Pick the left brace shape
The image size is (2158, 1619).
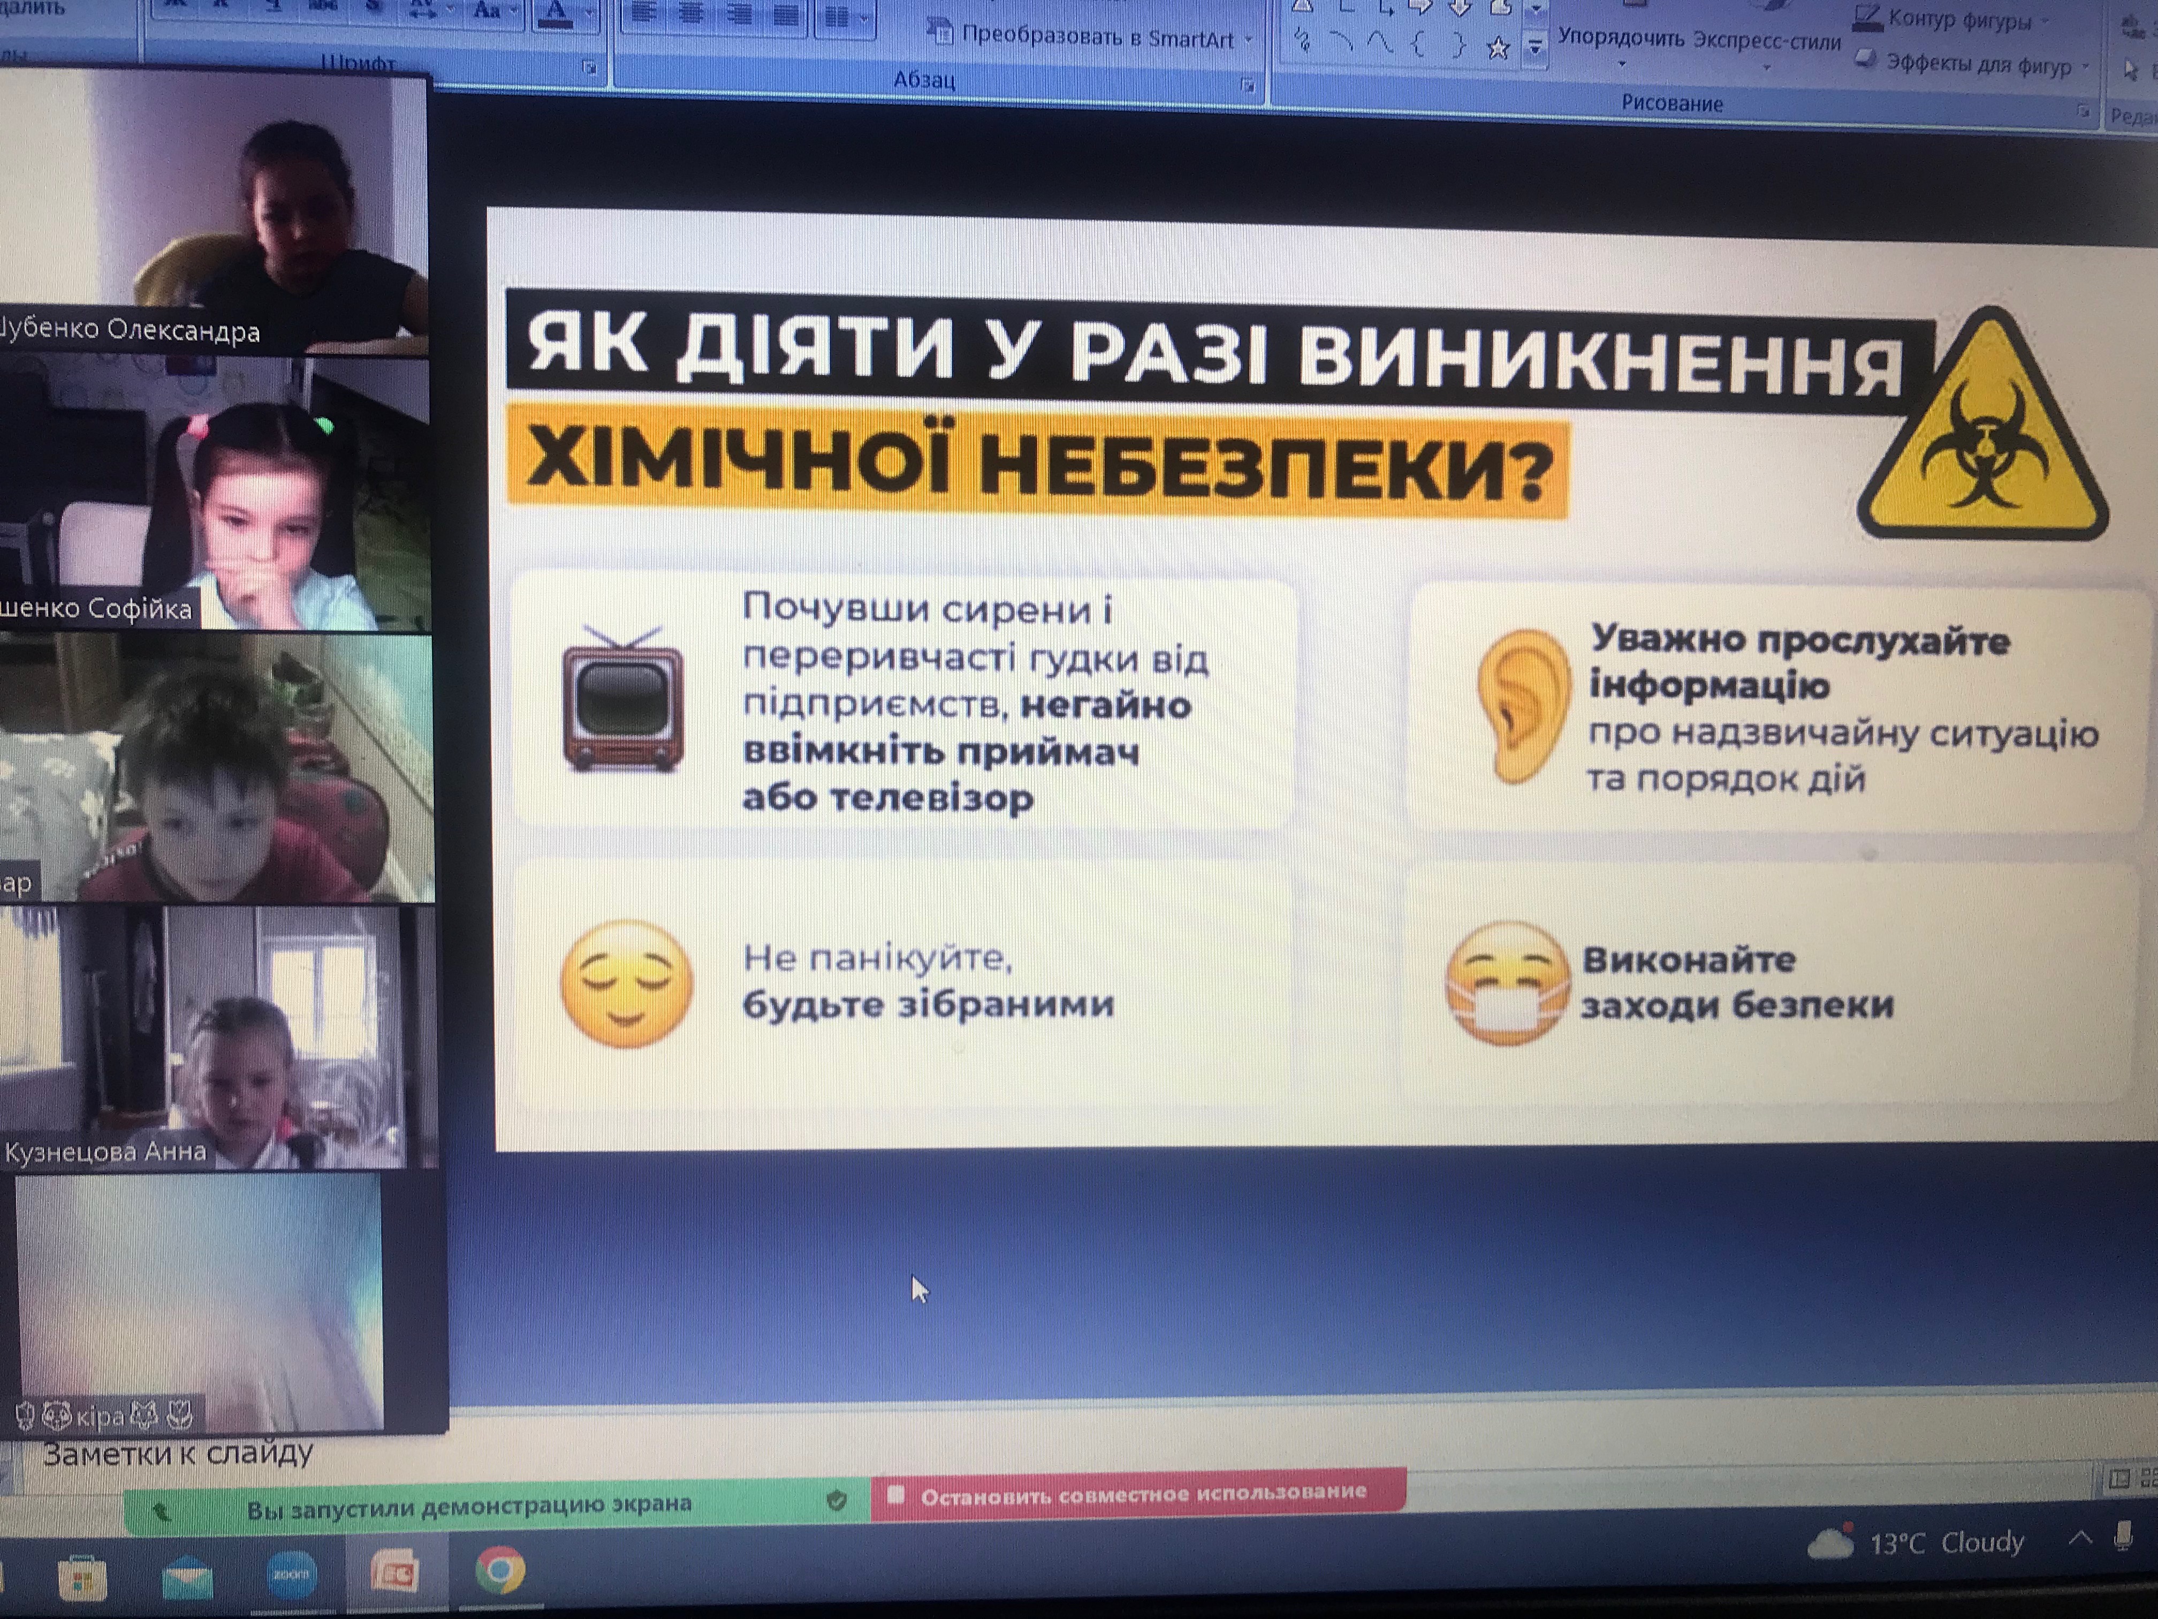1418,45
